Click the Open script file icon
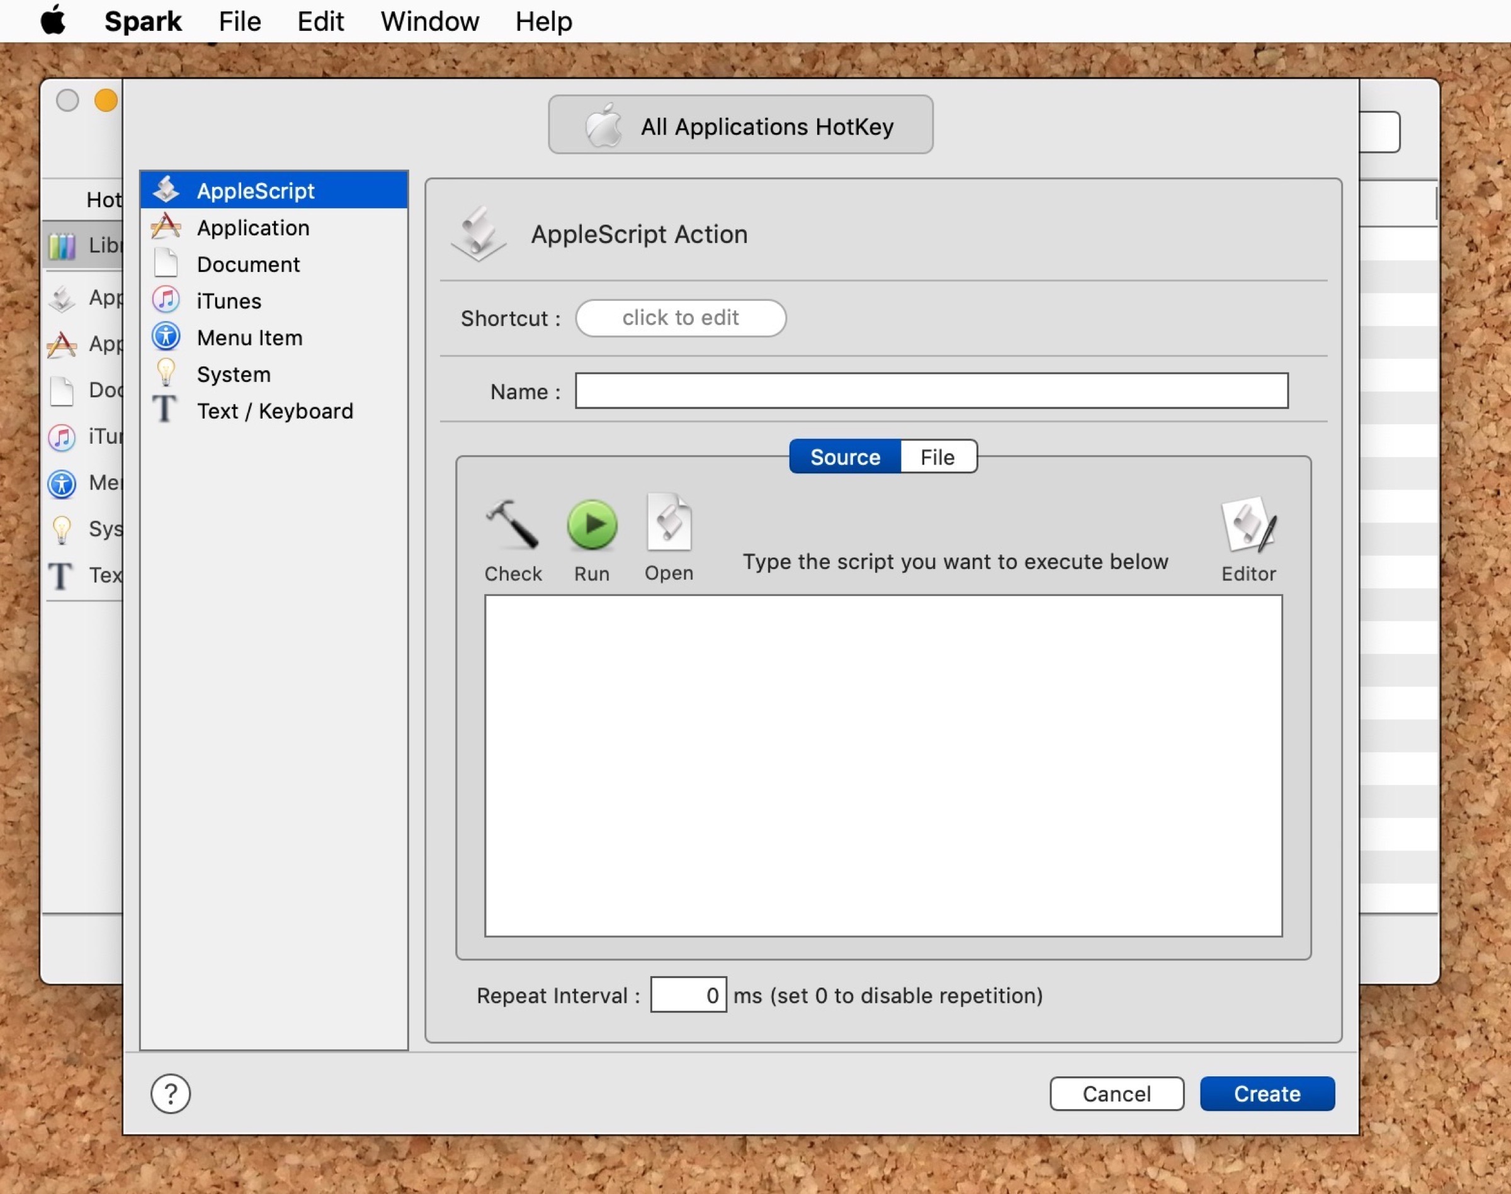Viewport: 1511px width, 1194px height. point(669,524)
